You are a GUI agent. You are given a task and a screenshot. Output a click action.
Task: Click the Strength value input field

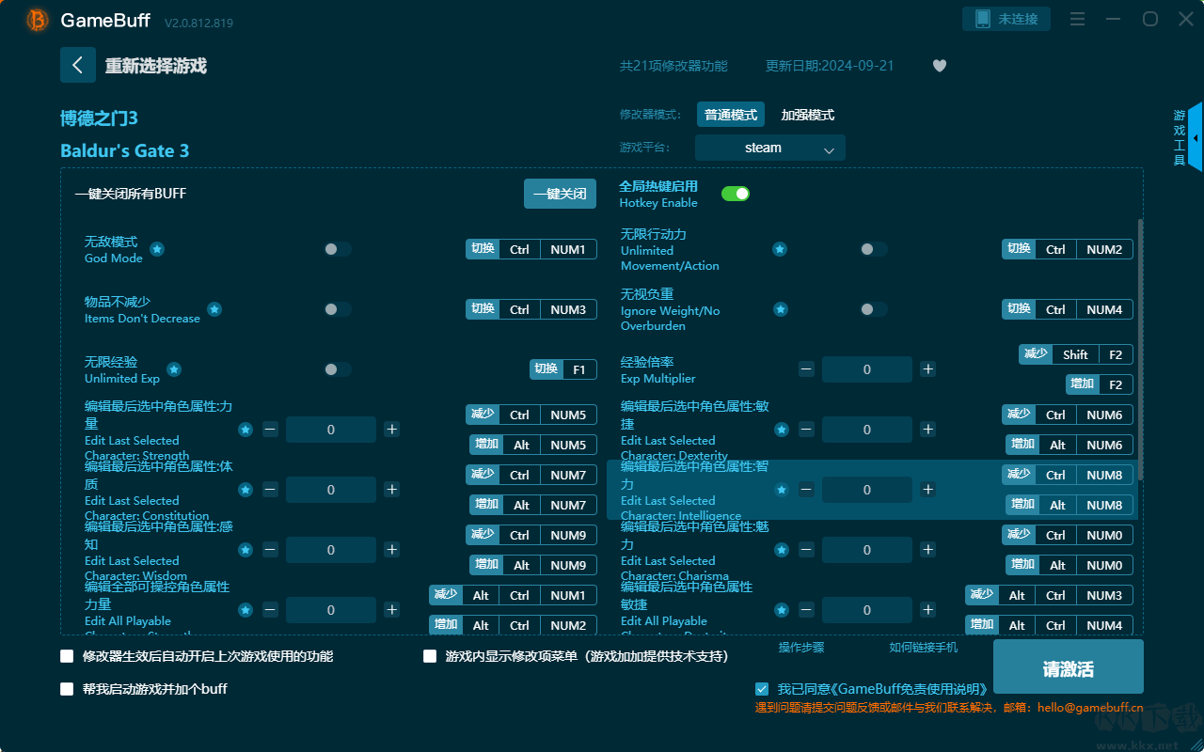pos(331,430)
